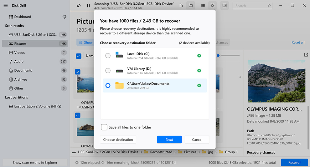Open Lost partition 2 Volume (NTFS)

pos(35,106)
